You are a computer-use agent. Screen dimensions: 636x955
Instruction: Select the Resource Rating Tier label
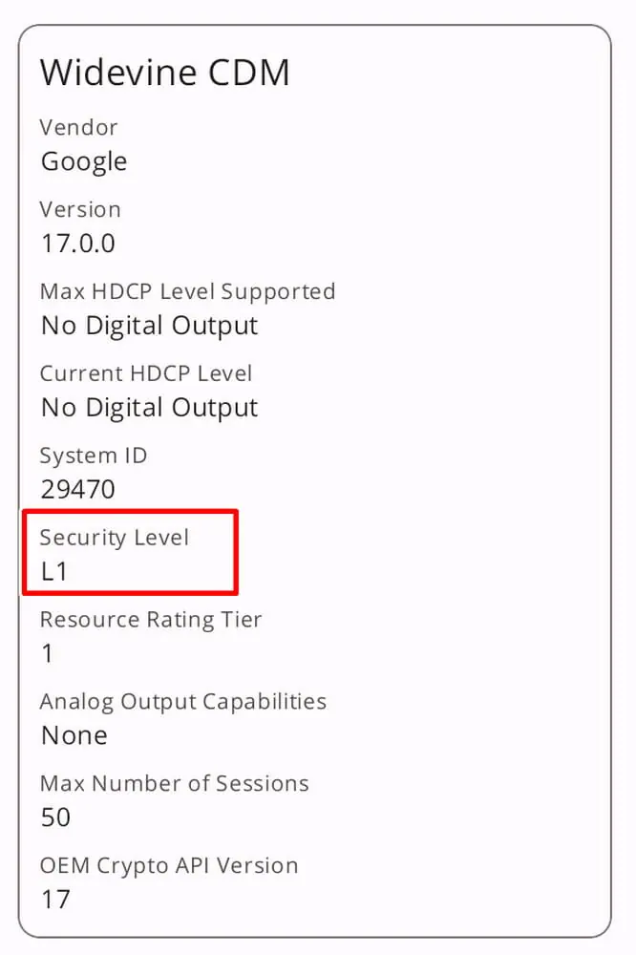[x=150, y=620]
